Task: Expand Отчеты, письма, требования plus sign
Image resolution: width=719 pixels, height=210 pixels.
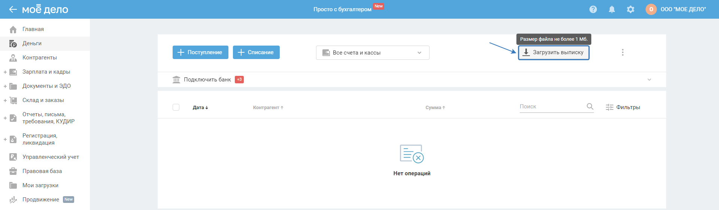Action: tap(5, 118)
